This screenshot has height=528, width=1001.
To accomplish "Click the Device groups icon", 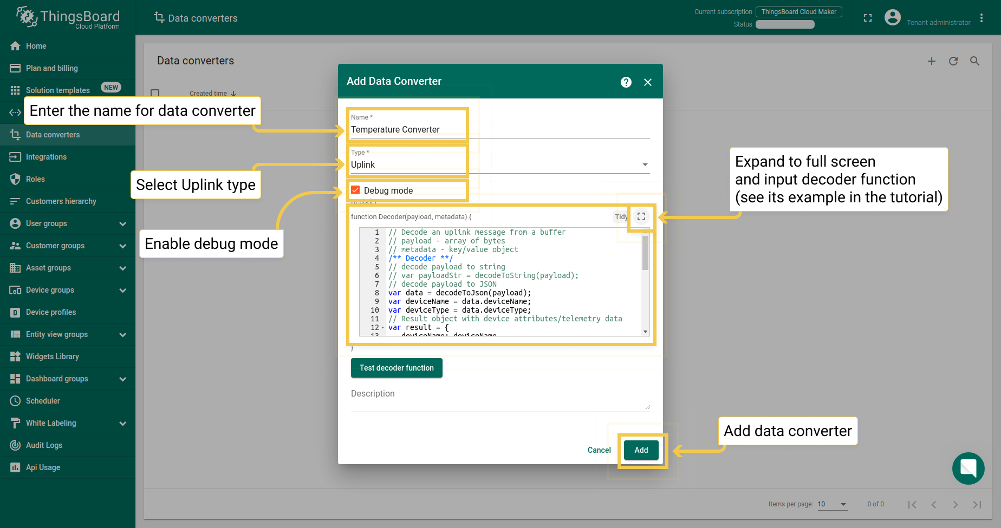I will [x=15, y=290].
